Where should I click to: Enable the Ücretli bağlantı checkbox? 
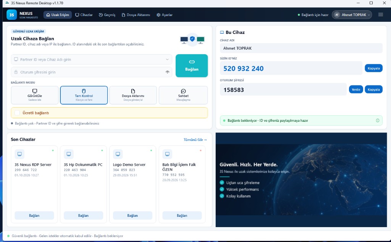click(x=17, y=113)
